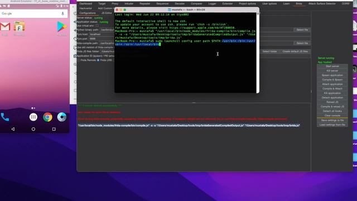Click the Select folder button
The image size is (357, 201).
coord(269,51)
